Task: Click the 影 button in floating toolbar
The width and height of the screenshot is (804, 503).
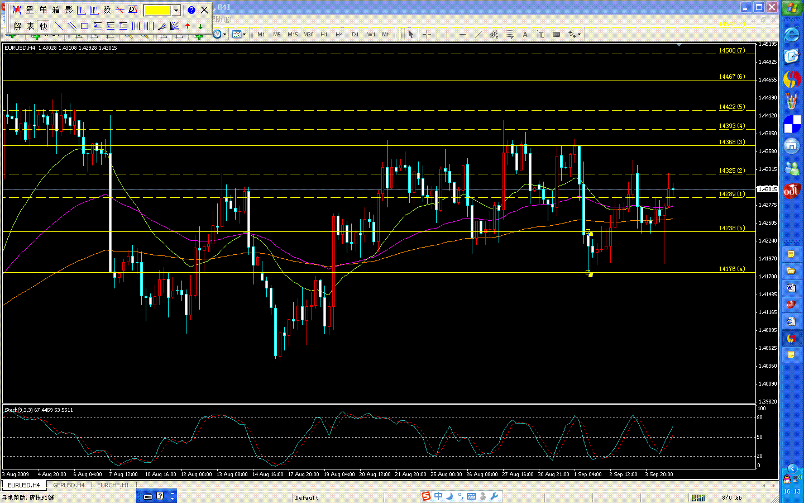Action: pyautogui.click(x=69, y=10)
